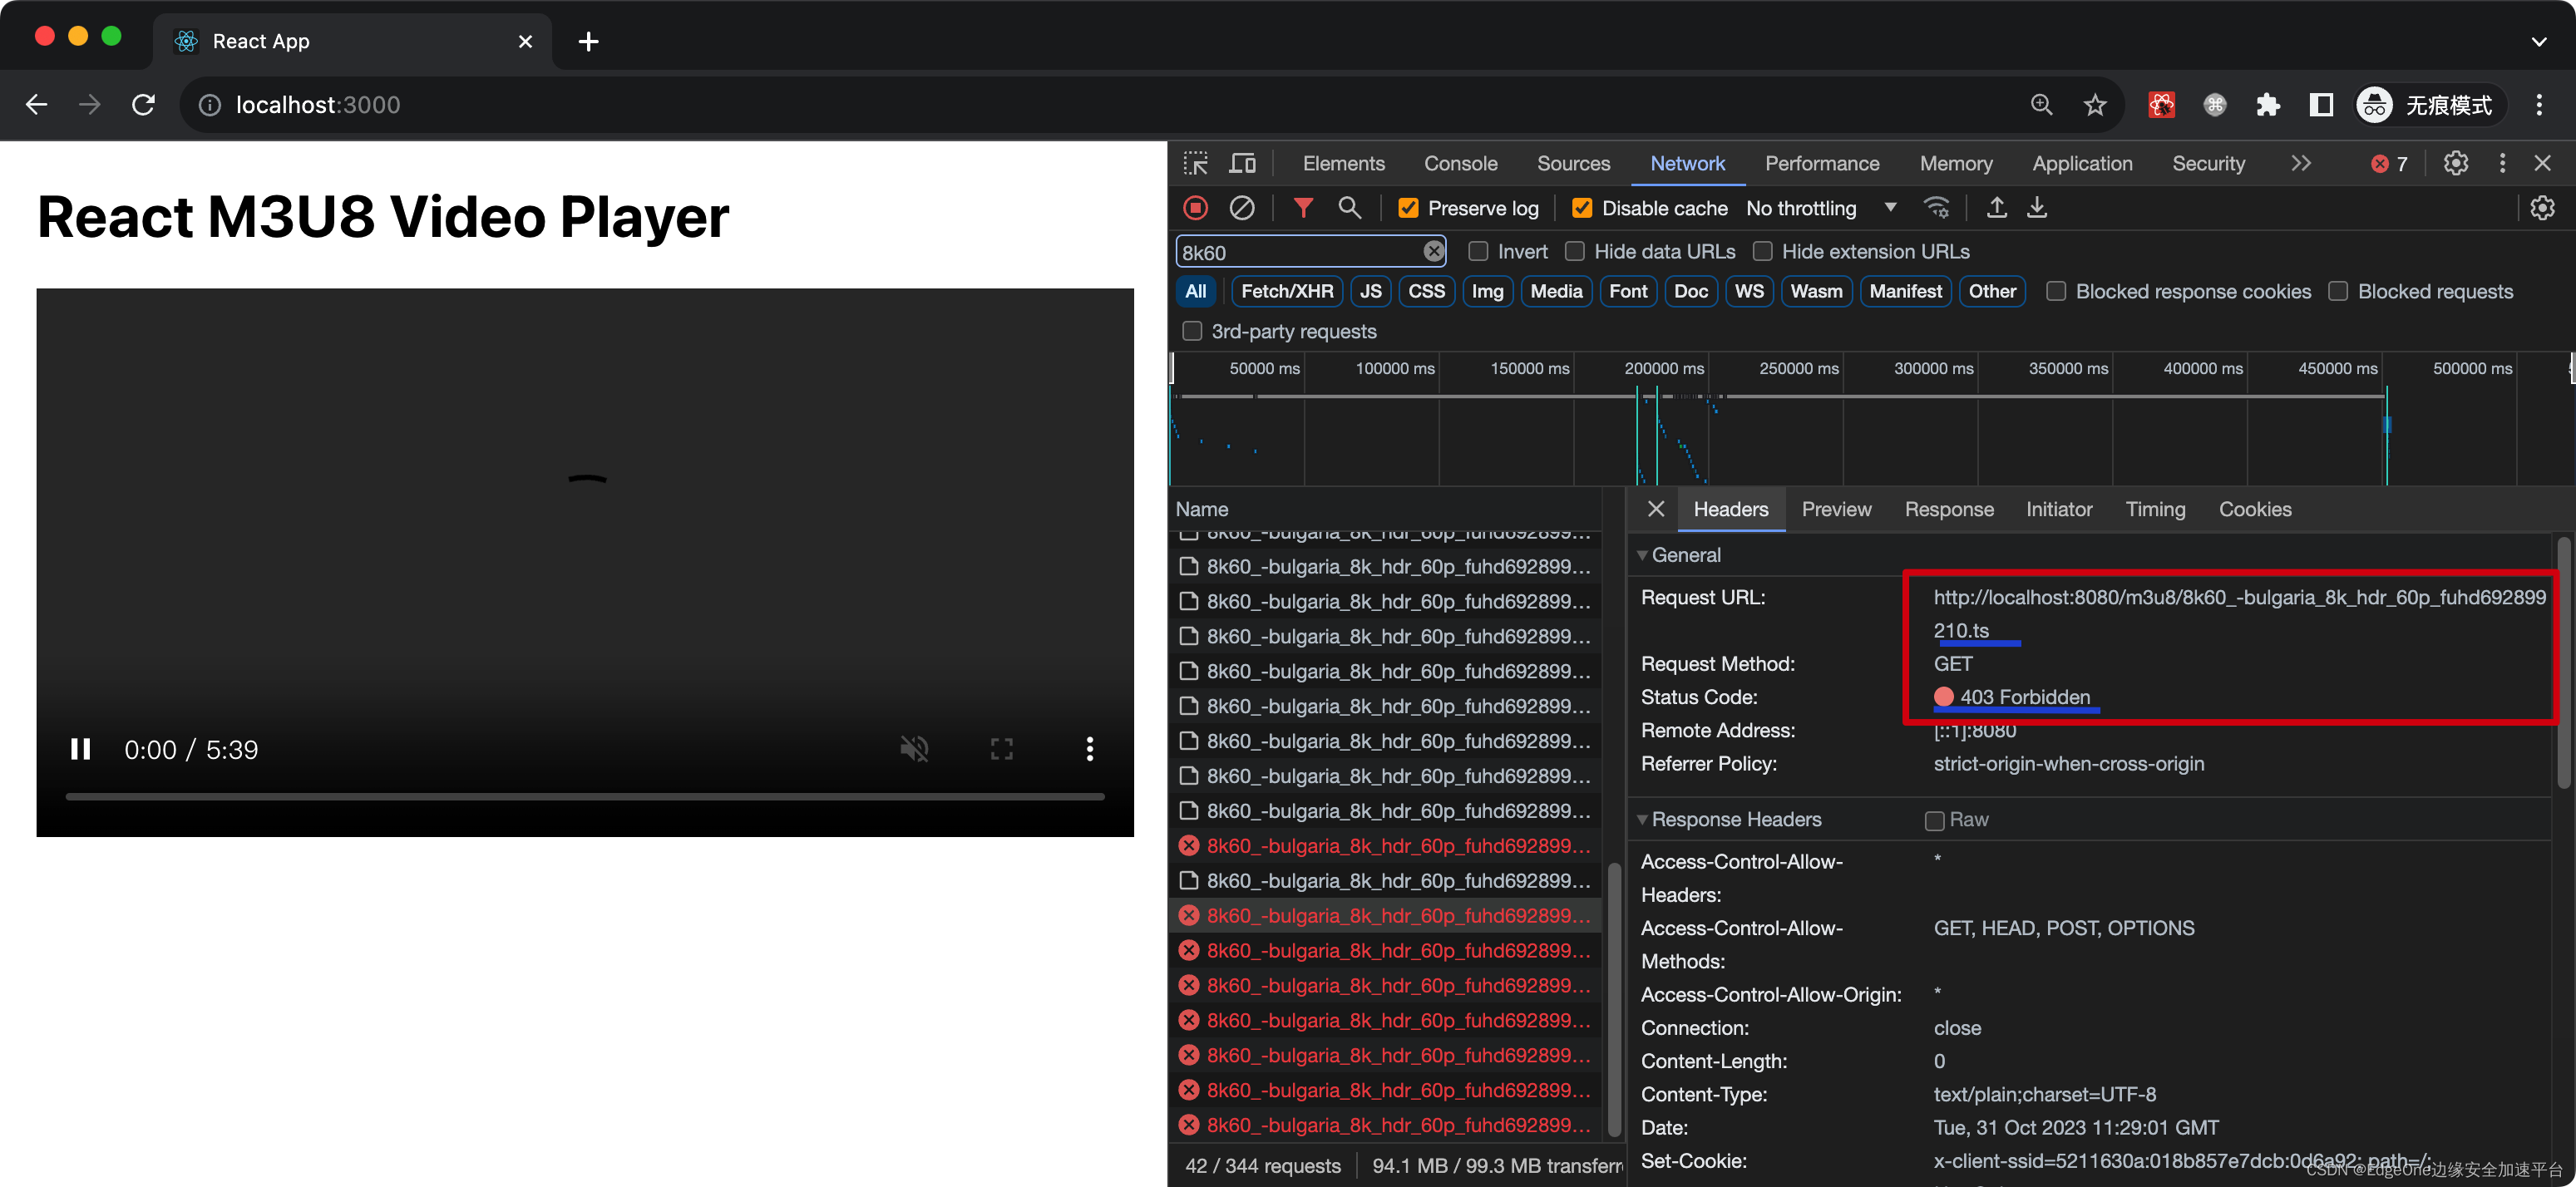Collapse the Response Headers section
Screen dimensions: 2576x1187
1642,820
